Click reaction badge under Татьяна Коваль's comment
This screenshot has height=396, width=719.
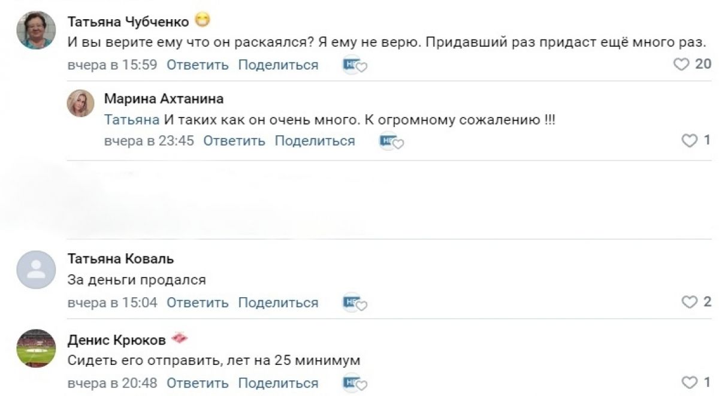[354, 303]
